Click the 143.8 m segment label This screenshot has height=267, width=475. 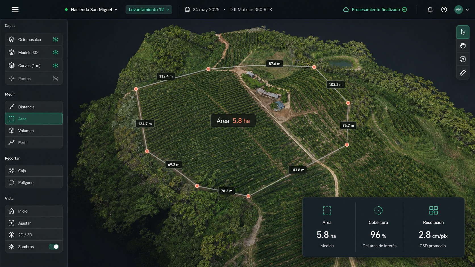point(297,170)
